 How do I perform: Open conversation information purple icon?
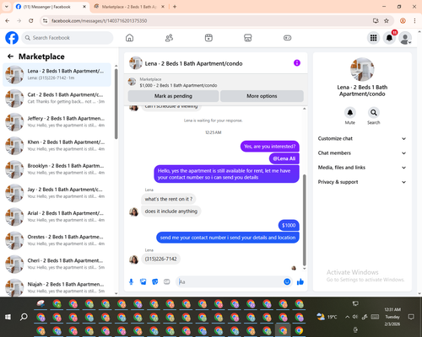[x=297, y=63]
